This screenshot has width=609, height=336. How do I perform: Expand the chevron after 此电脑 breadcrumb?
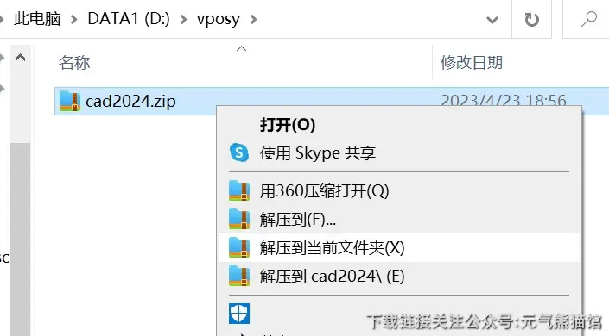[73, 19]
